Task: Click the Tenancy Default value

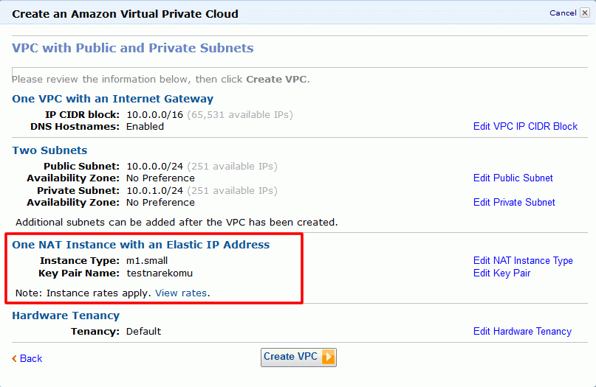Action: pyautogui.click(x=143, y=331)
